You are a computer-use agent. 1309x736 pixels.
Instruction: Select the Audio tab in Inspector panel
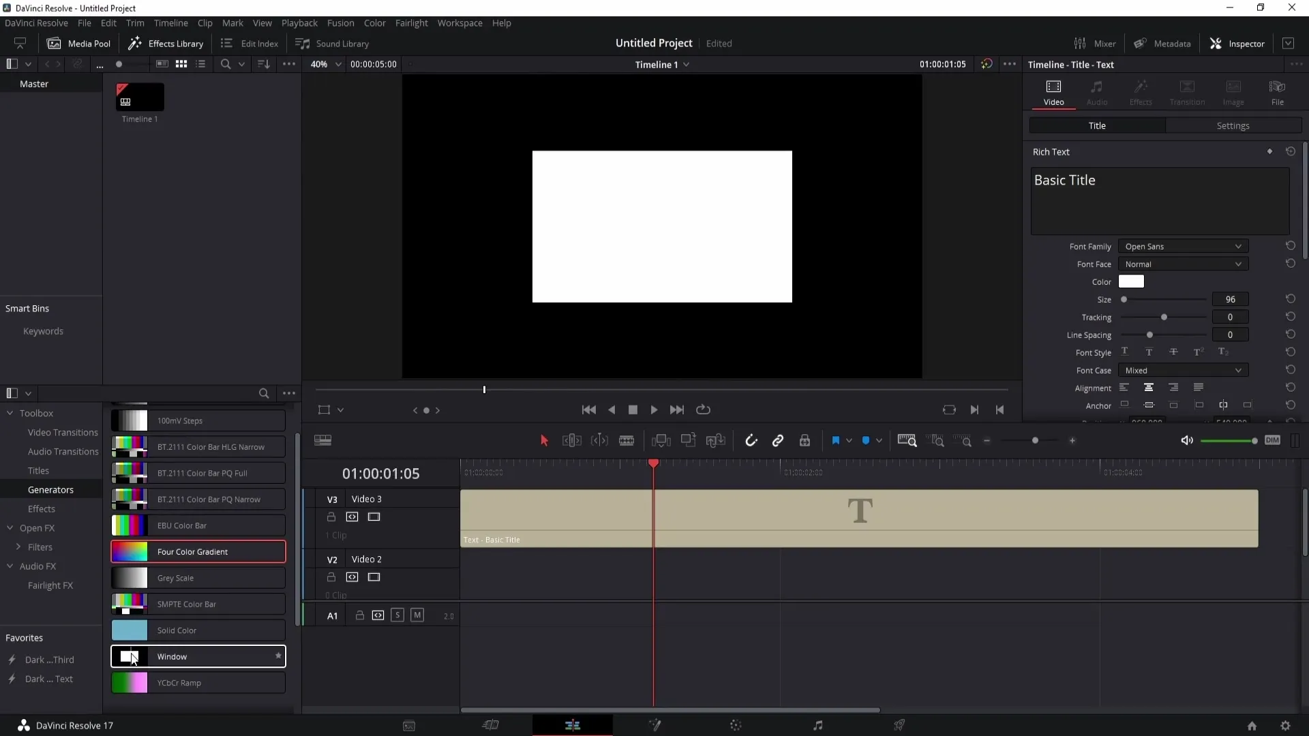pyautogui.click(x=1097, y=92)
